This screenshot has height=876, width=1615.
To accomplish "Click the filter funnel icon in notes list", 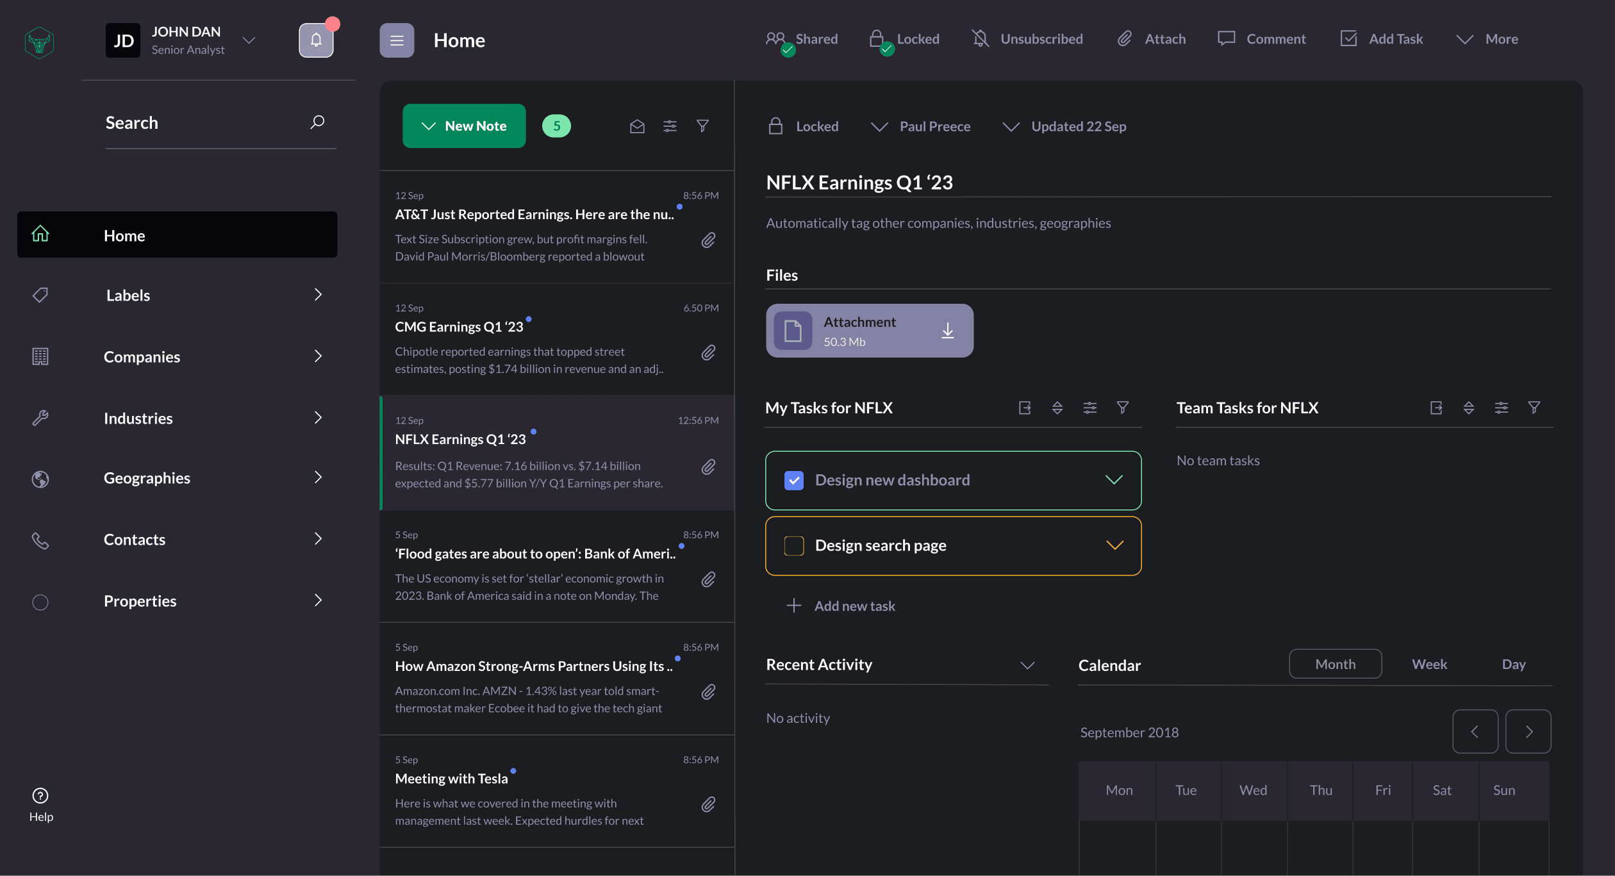I will click(x=702, y=126).
